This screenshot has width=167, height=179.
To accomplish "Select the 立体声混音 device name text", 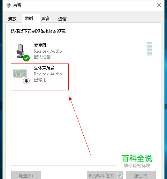I will coord(44,68).
